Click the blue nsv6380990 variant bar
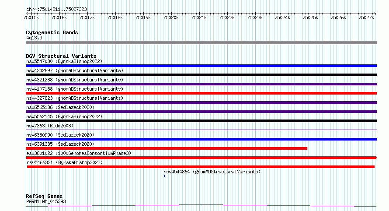The height and width of the screenshot is (211, 389). [201, 139]
